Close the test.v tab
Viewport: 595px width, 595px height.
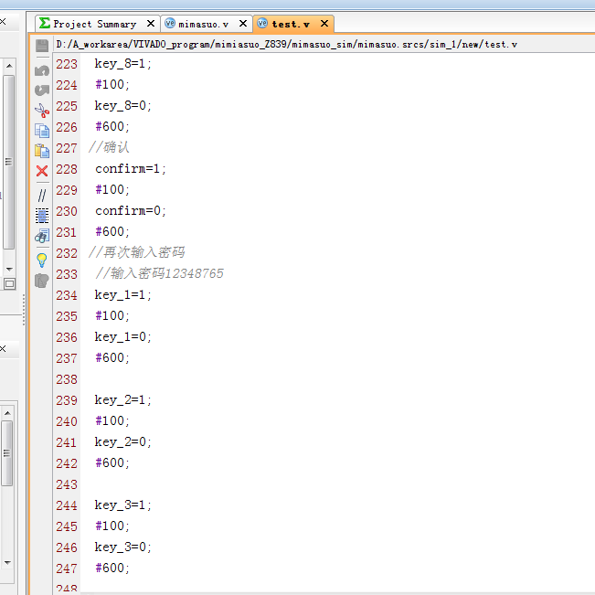[324, 24]
